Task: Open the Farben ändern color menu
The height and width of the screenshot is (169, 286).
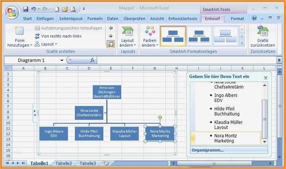Action: [149, 37]
